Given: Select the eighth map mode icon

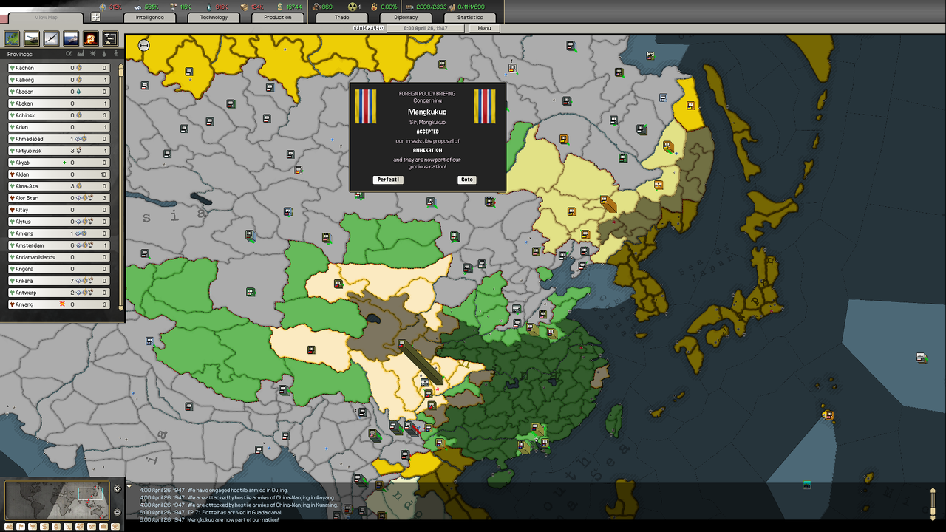Looking at the screenshot, I should (92, 526).
